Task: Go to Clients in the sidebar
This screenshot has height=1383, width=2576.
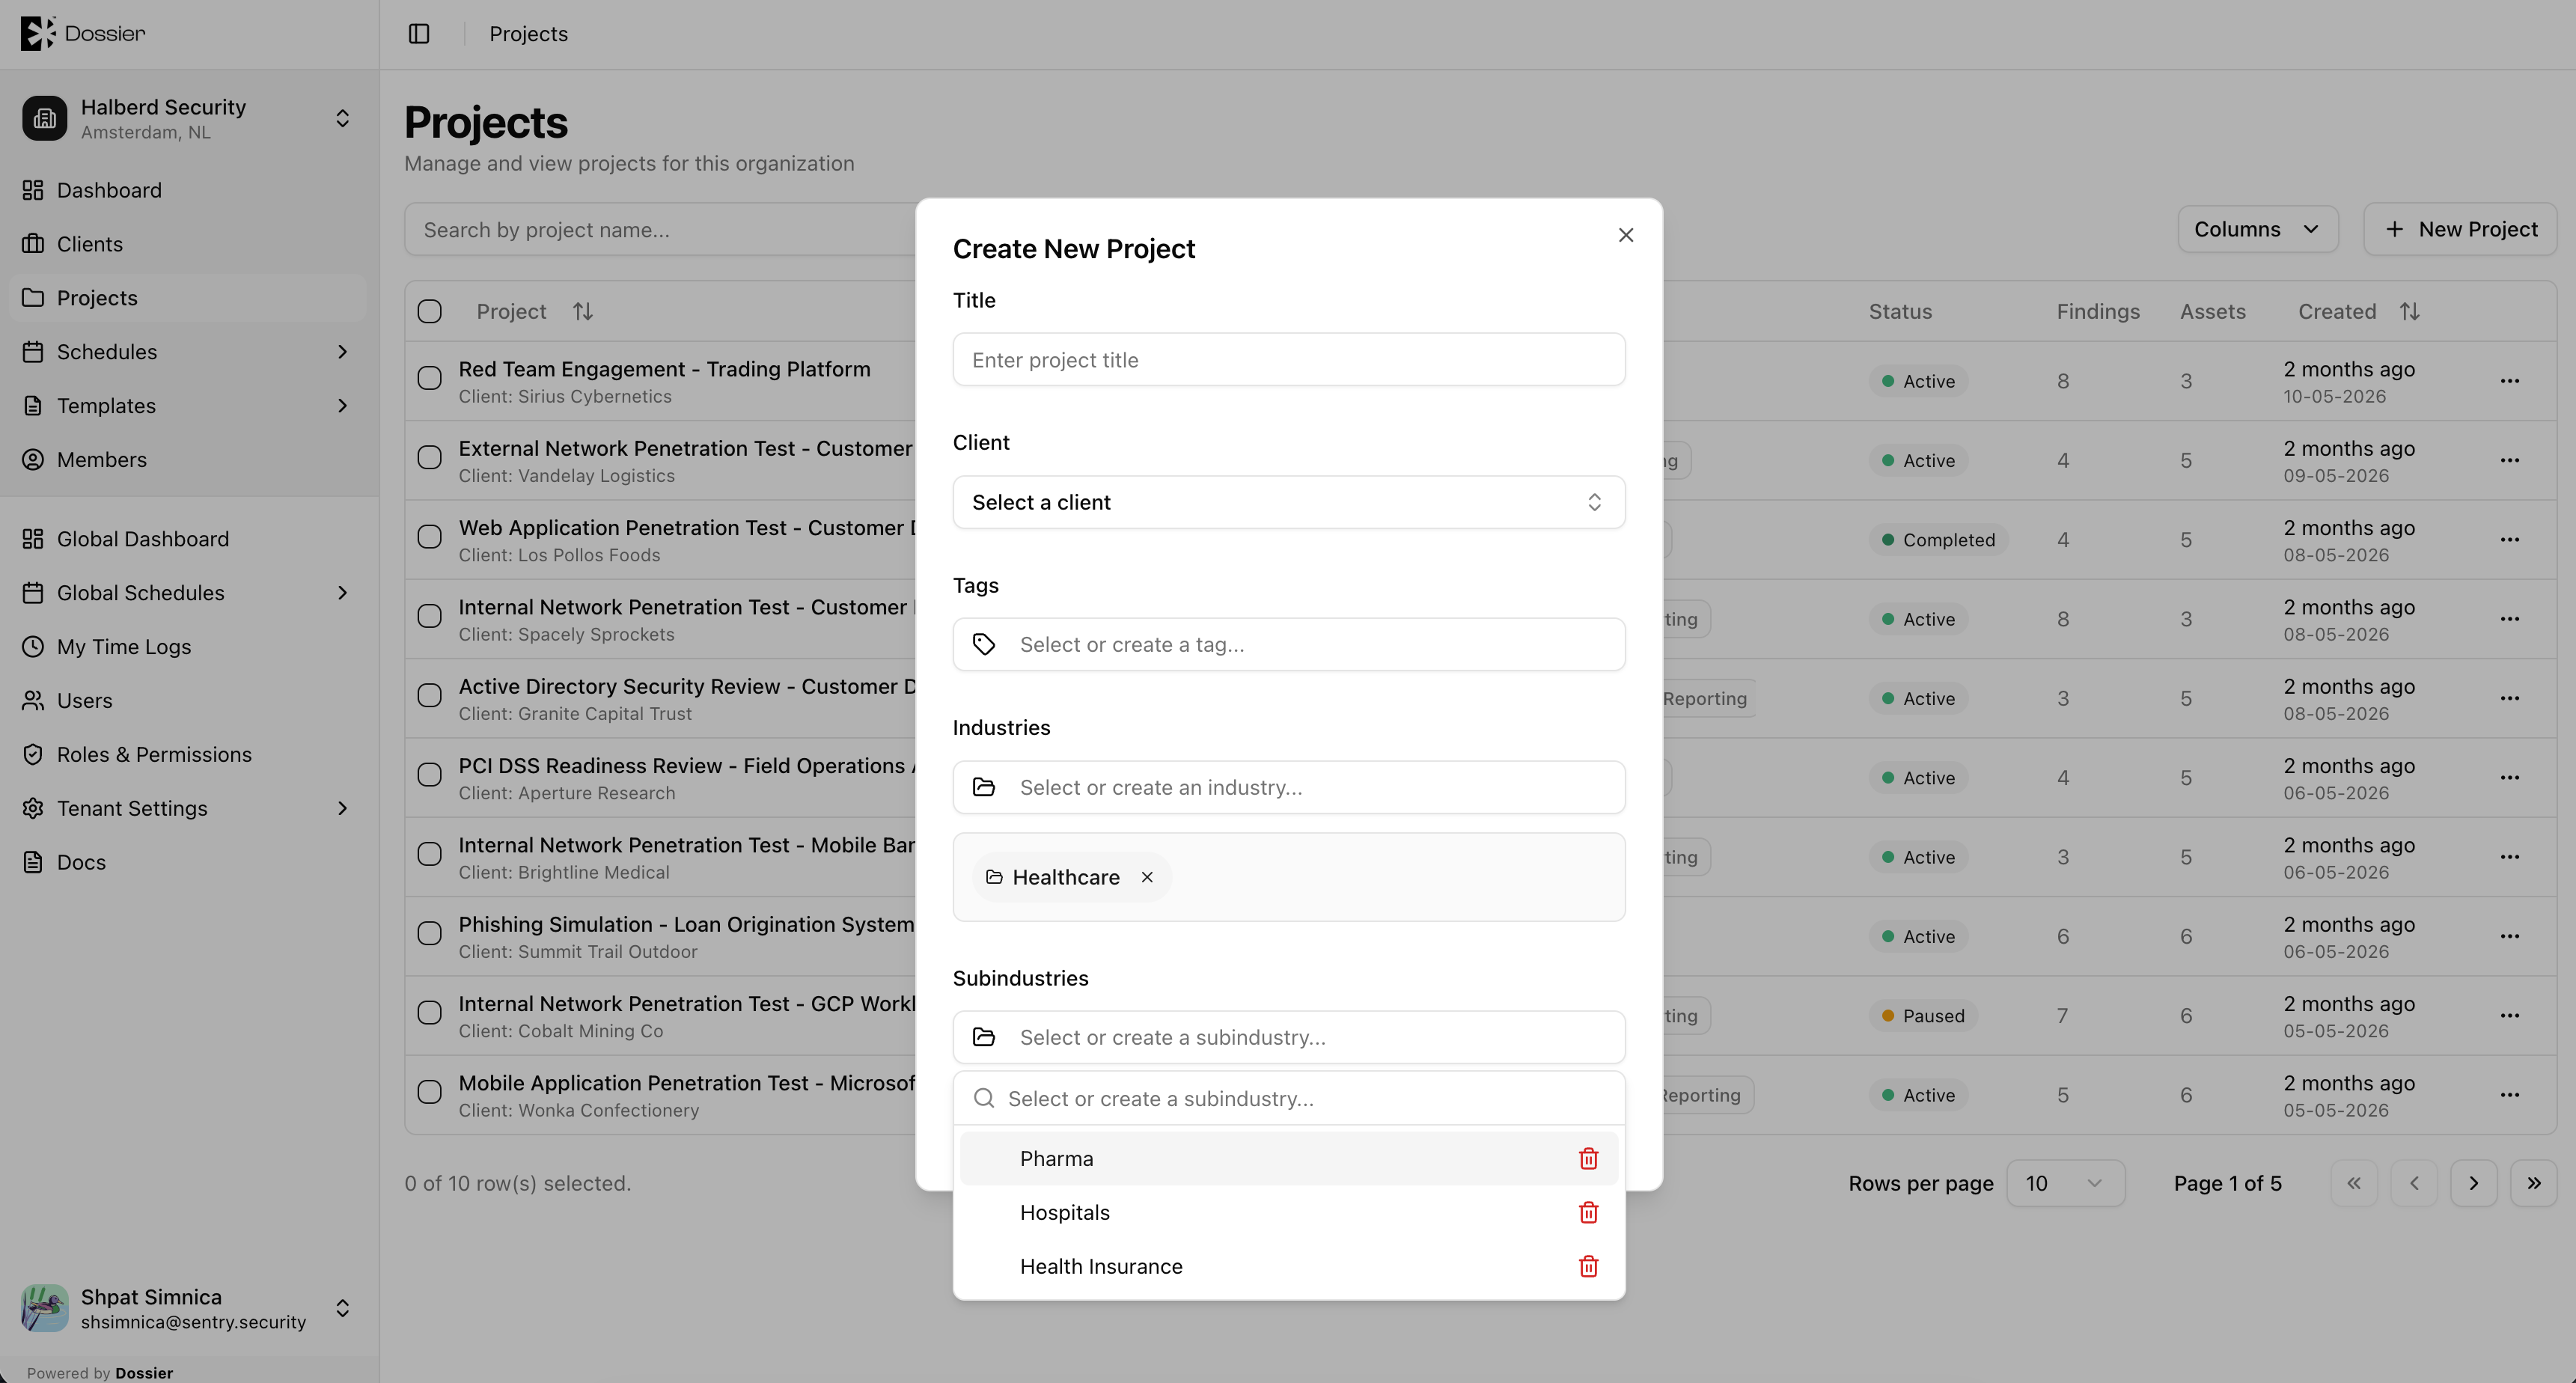Action: (x=188, y=244)
